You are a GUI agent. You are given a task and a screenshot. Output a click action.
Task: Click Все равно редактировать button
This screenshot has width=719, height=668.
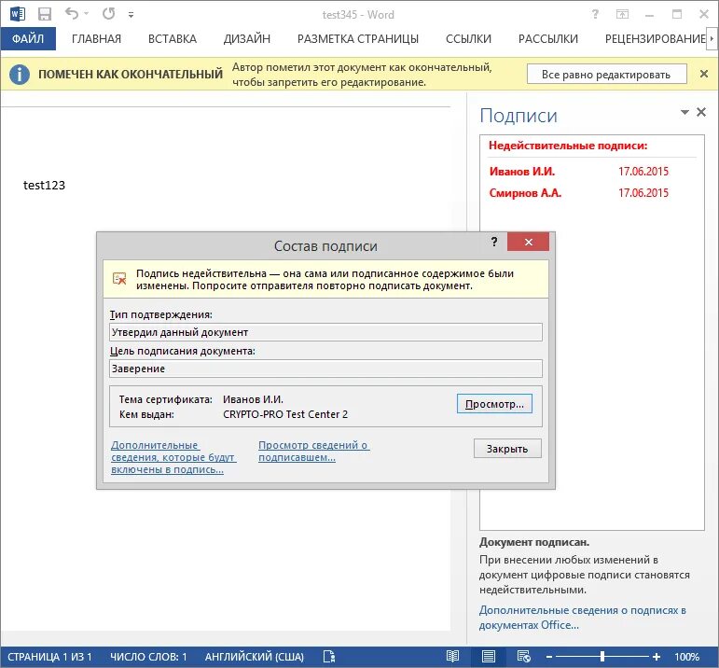pyautogui.click(x=606, y=74)
